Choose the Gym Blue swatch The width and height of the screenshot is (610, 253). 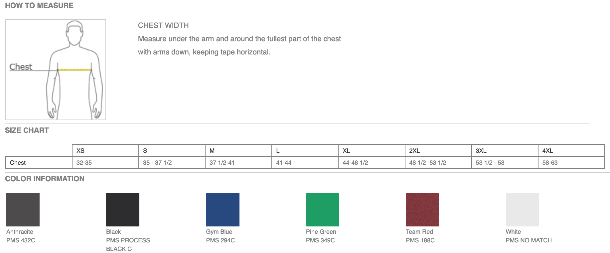tap(223, 210)
